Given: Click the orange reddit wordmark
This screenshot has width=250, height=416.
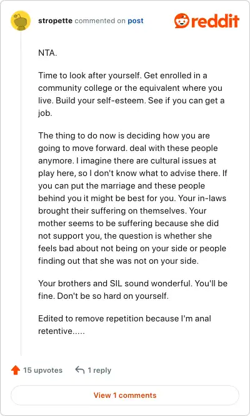Looking at the screenshot, I should pyautogui.click(x=215, y=21).
